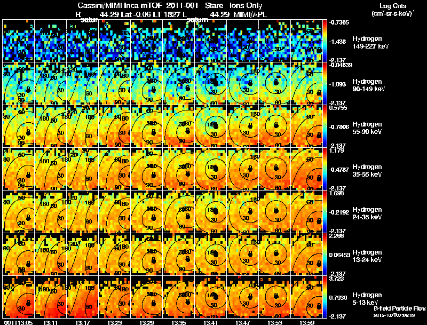Click the 'Cassini/MIMI Inca mTOF' title text
The width and height of the screenshot is (427, 325).
point(120,5)
